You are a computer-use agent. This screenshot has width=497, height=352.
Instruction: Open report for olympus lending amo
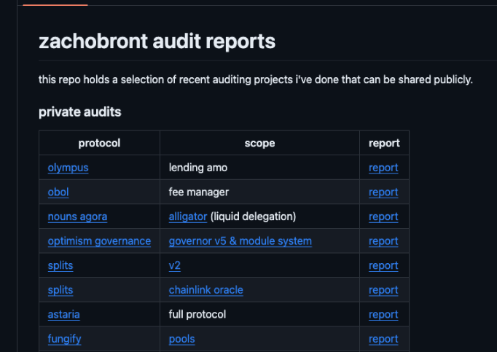[383, 168]
